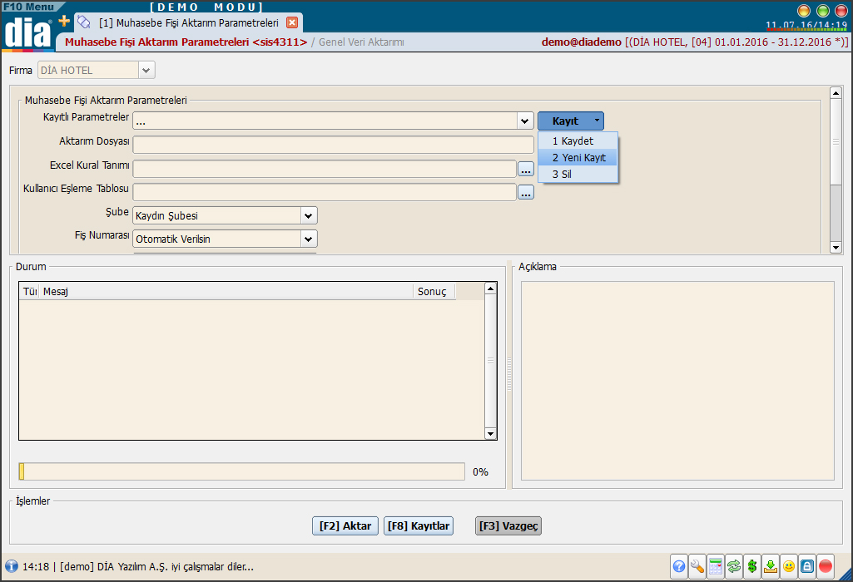The image size is (853, 582).
Task: Click the 'Genel Veri Aktarımı' breadcrumb text
Action: (x=361, y=42)
